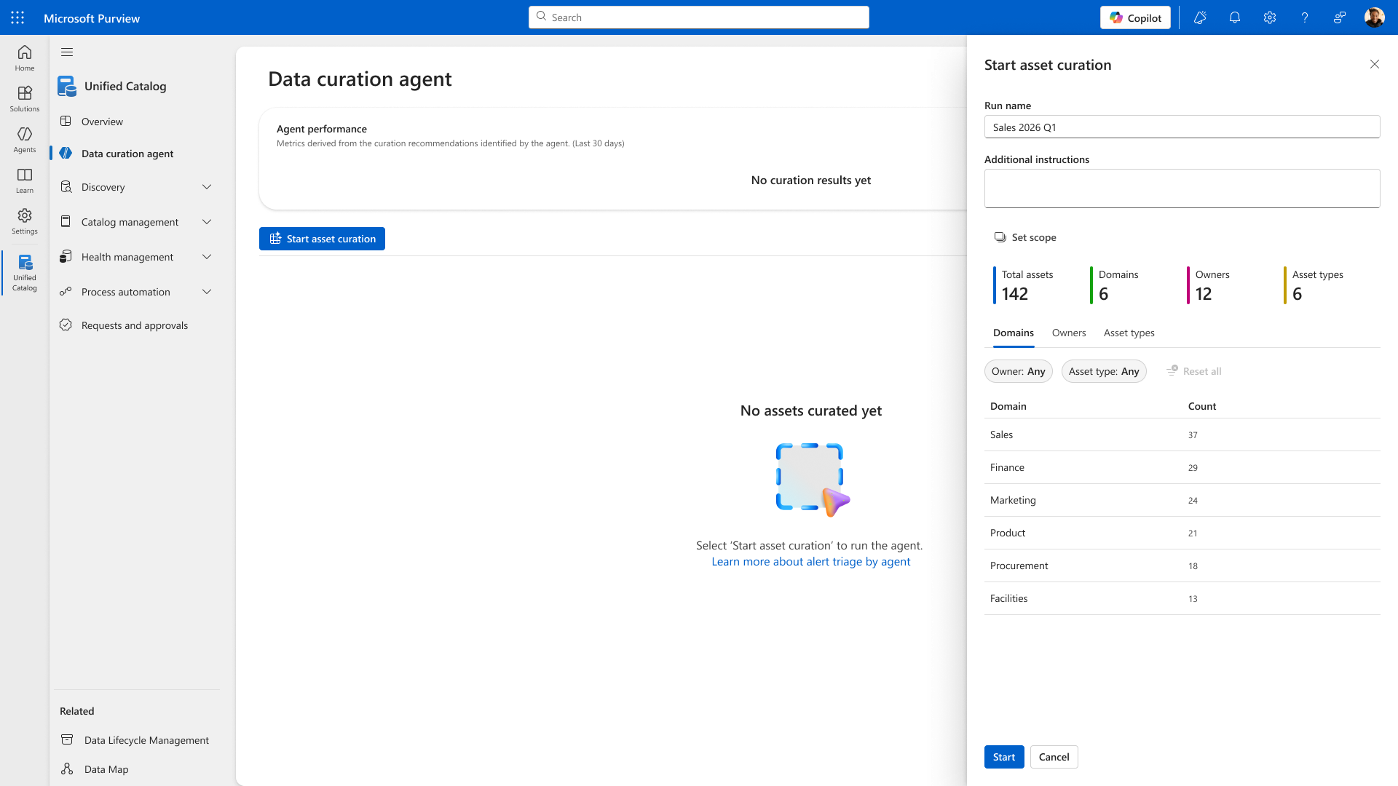
Task: Click the Health management nav icon
Action: [x=66, y=256]
